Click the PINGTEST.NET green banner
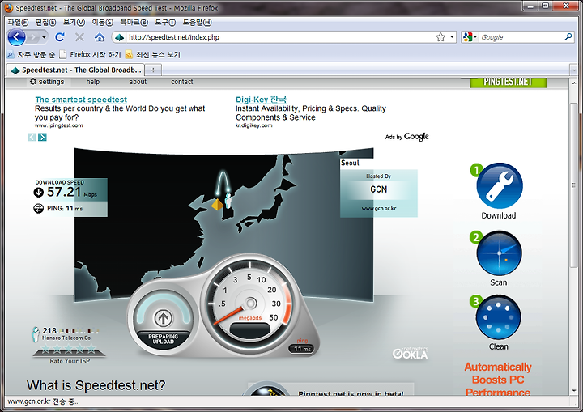 tap(509, 83)
